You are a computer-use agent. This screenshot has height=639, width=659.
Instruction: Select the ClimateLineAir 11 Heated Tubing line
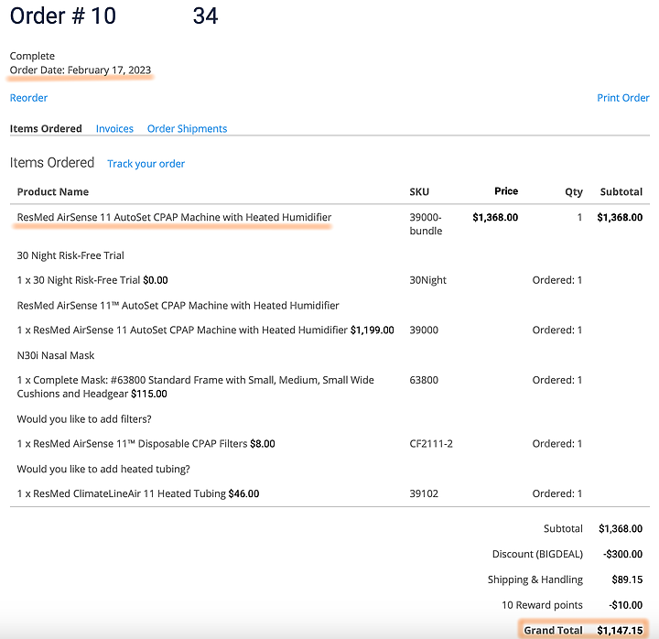click(138, 493)
